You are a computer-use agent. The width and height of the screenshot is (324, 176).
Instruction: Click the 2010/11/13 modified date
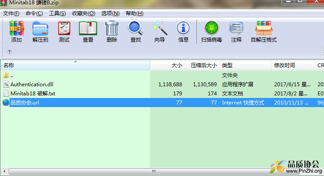pos(291,103)
